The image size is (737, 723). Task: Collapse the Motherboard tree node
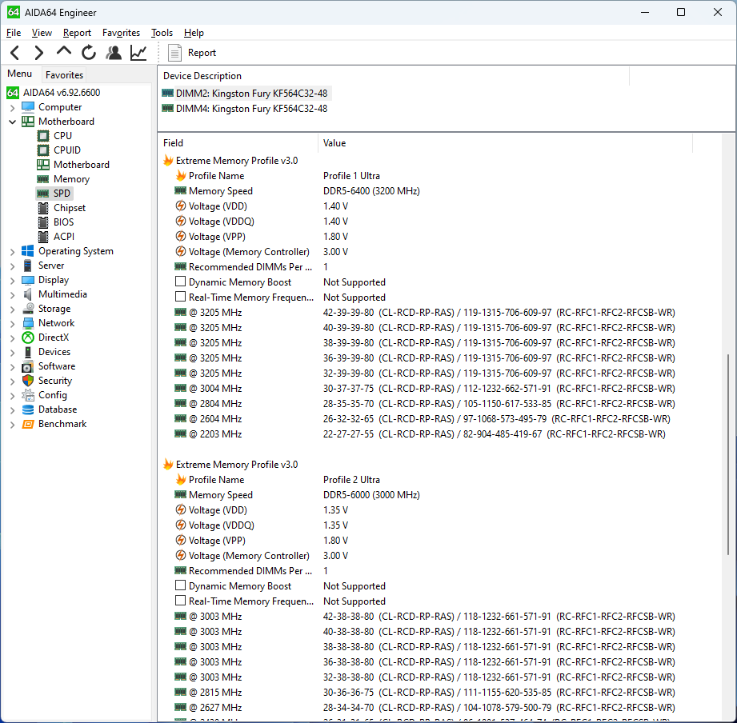(12, 122)
